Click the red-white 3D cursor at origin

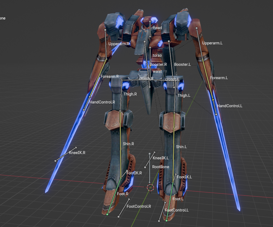150,187
